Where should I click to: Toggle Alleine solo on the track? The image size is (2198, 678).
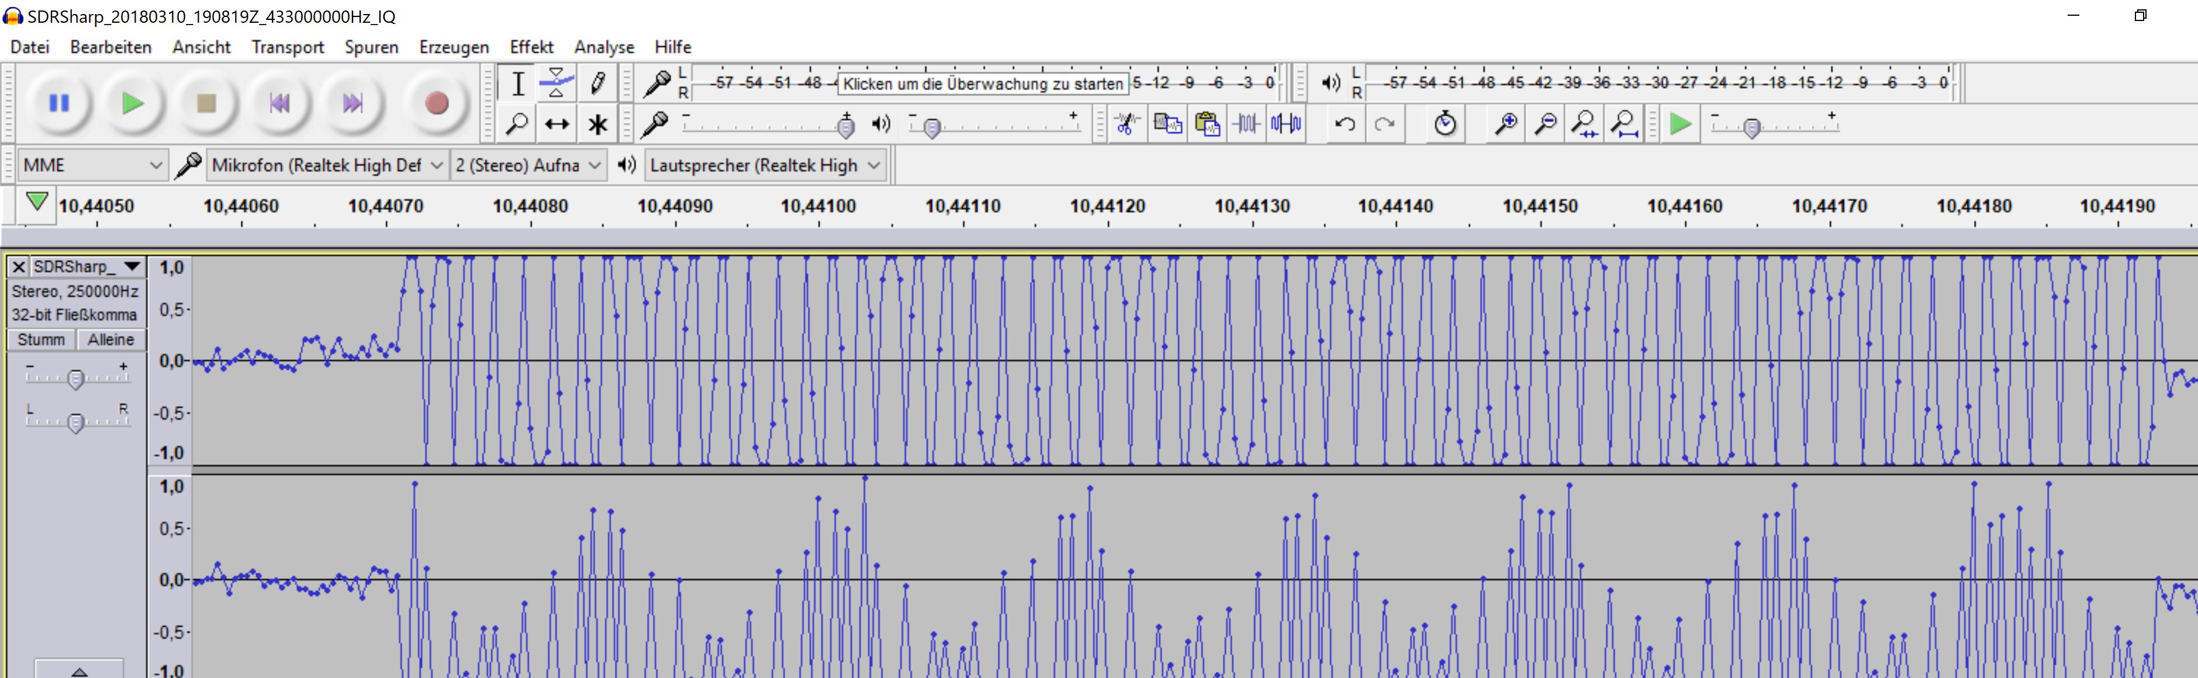pyautogui.click(x=111, y=339)
